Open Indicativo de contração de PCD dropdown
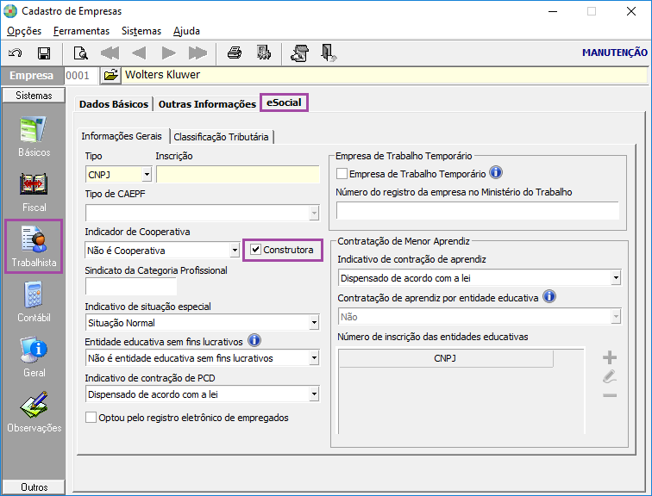652x496 pixels. (x=314, y=394)
